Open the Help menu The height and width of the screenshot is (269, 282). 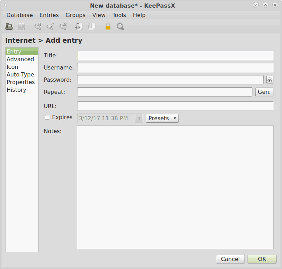click(139, 15)
